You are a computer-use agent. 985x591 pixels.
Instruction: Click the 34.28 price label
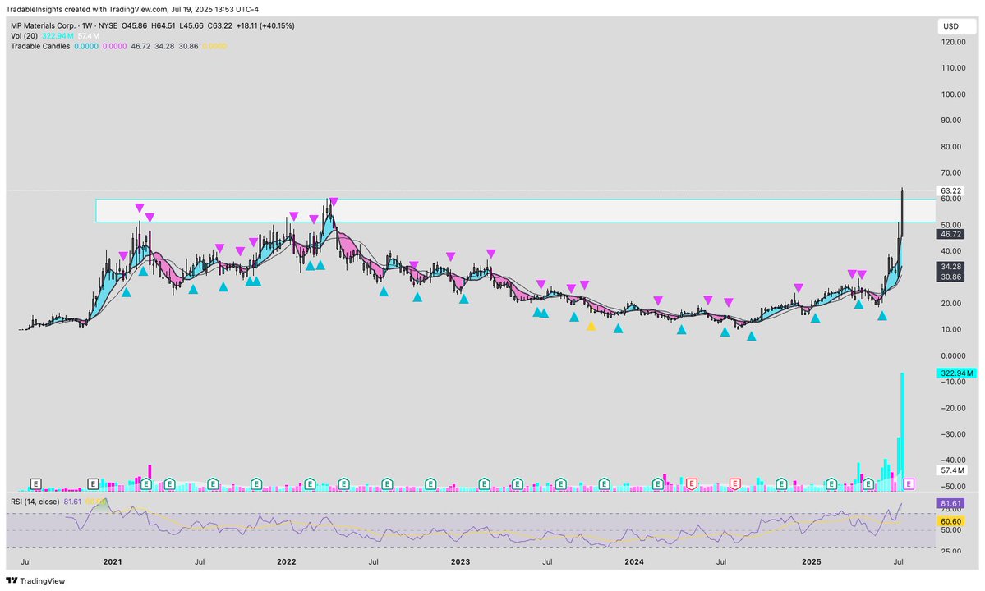click(x=950, y=267)
